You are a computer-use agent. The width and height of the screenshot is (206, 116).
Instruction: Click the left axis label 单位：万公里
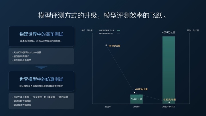point(87,30)
